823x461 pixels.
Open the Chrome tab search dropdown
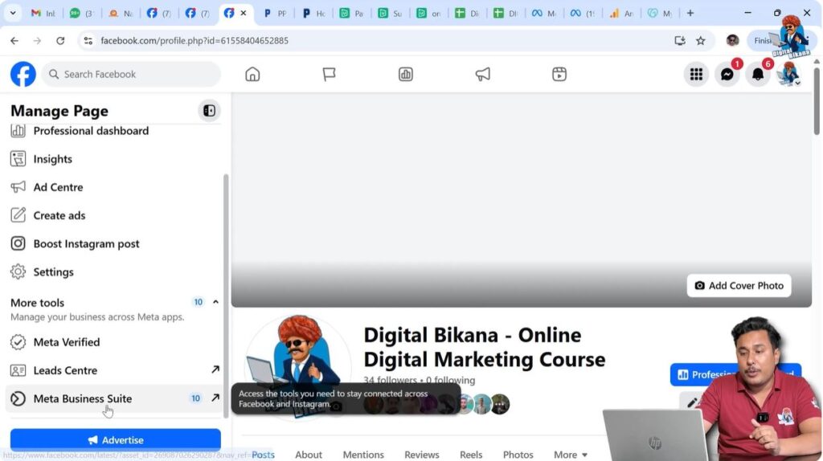click(x=13, y=13)
